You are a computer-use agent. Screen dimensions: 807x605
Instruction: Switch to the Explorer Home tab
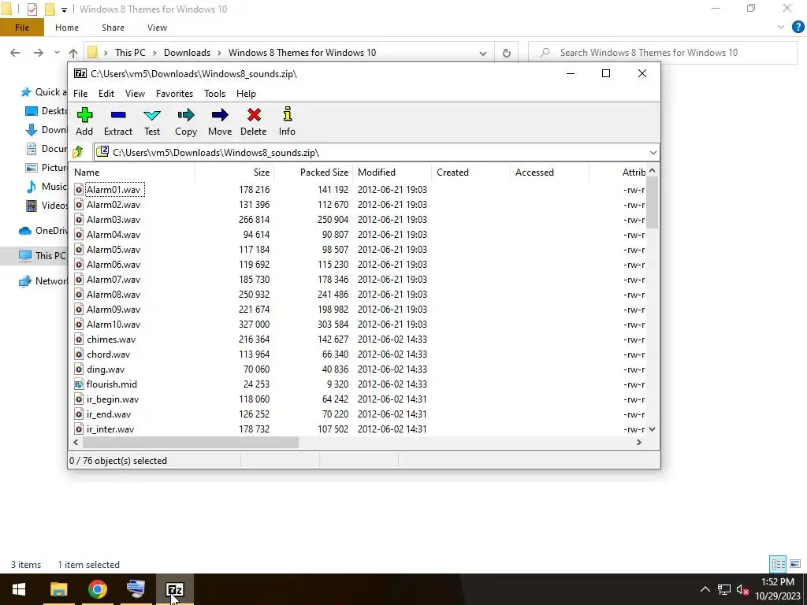67,28
